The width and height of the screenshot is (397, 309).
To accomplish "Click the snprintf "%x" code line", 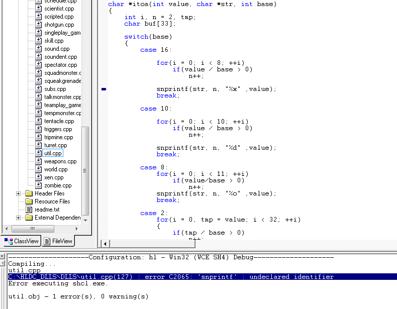I will click(x=216, y=89).
